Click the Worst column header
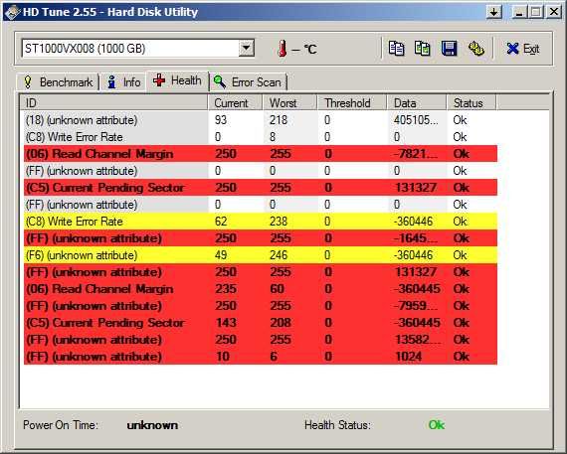The image size is (567, 454). 290,103
